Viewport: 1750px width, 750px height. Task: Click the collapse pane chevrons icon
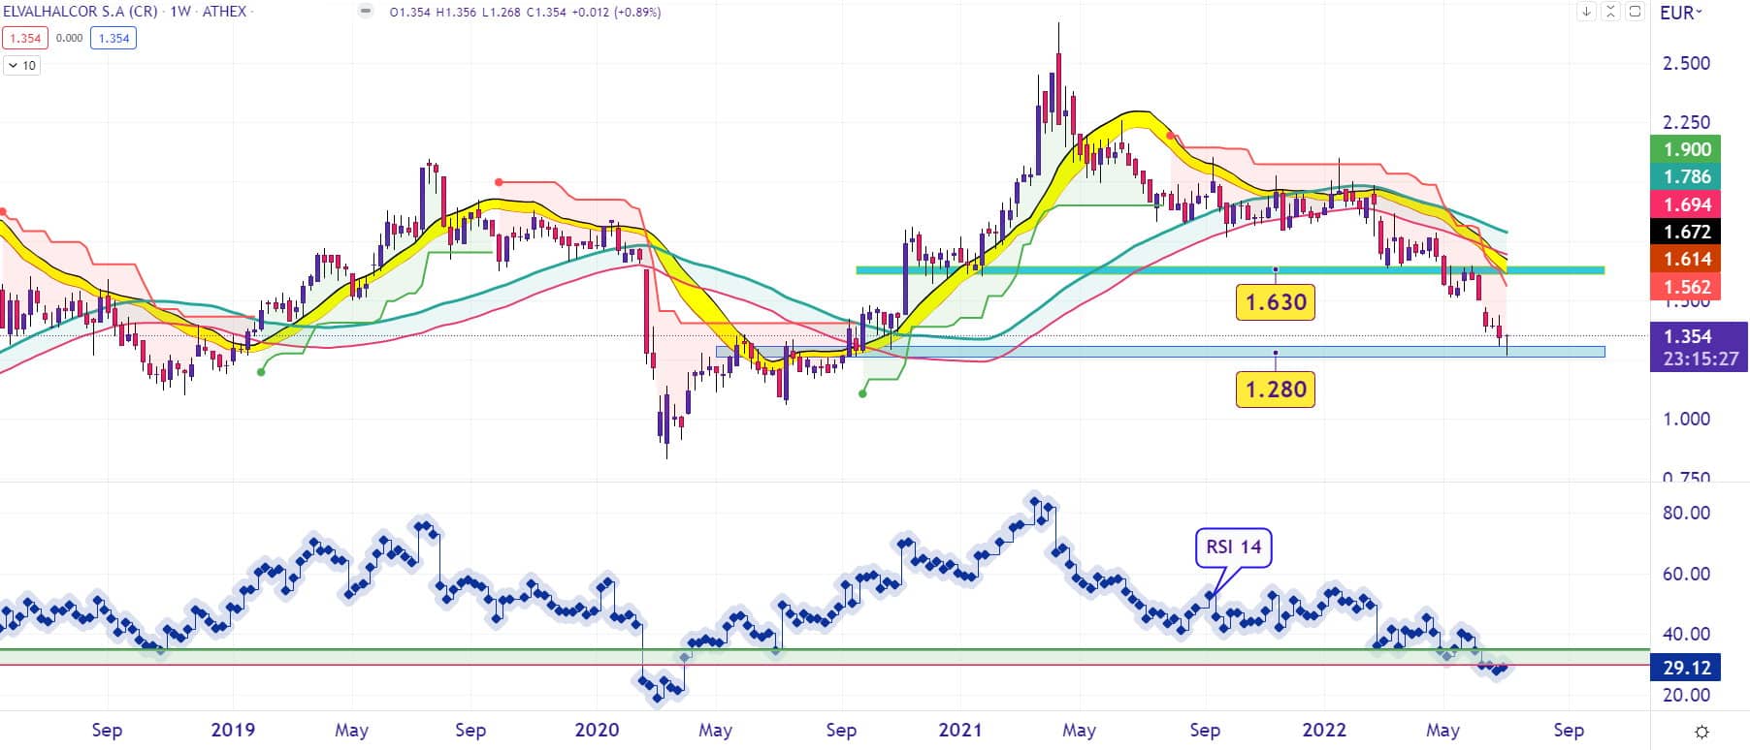pos(1610,12)
